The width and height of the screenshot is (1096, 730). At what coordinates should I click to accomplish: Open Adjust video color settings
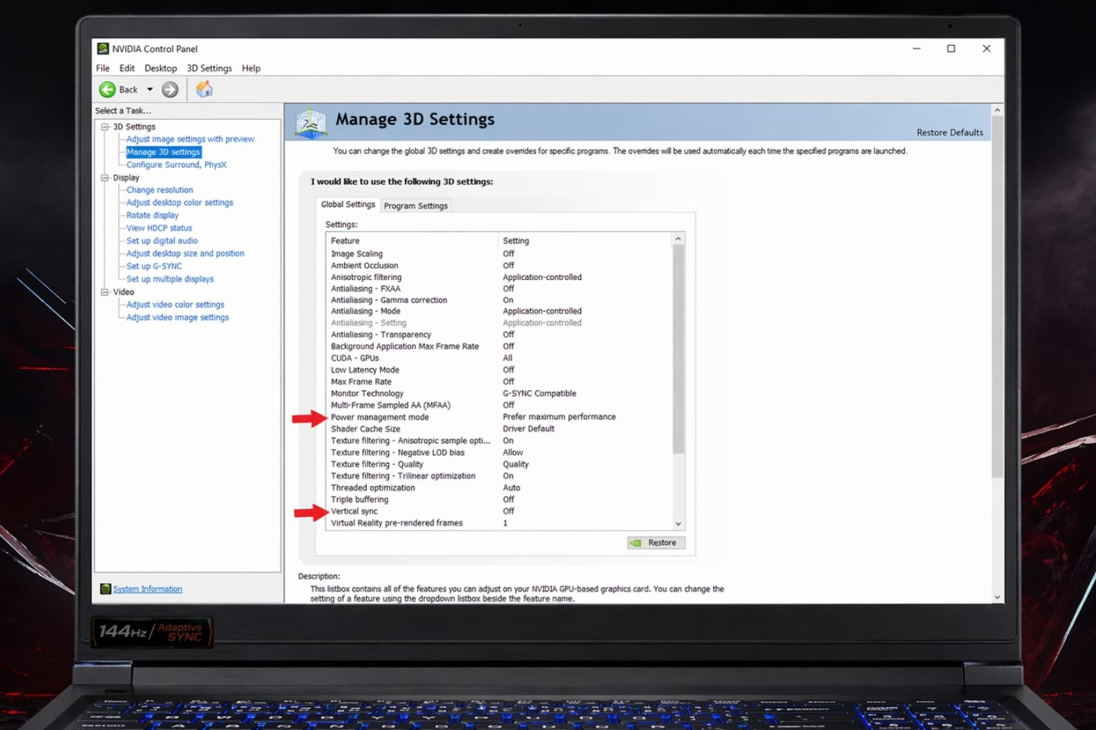176,305
